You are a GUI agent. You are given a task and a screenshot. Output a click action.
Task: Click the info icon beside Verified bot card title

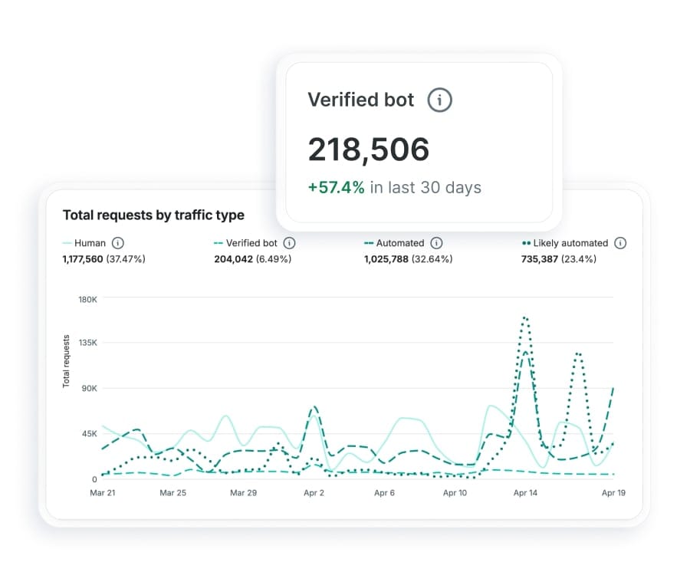pyautogui.click(x=439, y=100)
